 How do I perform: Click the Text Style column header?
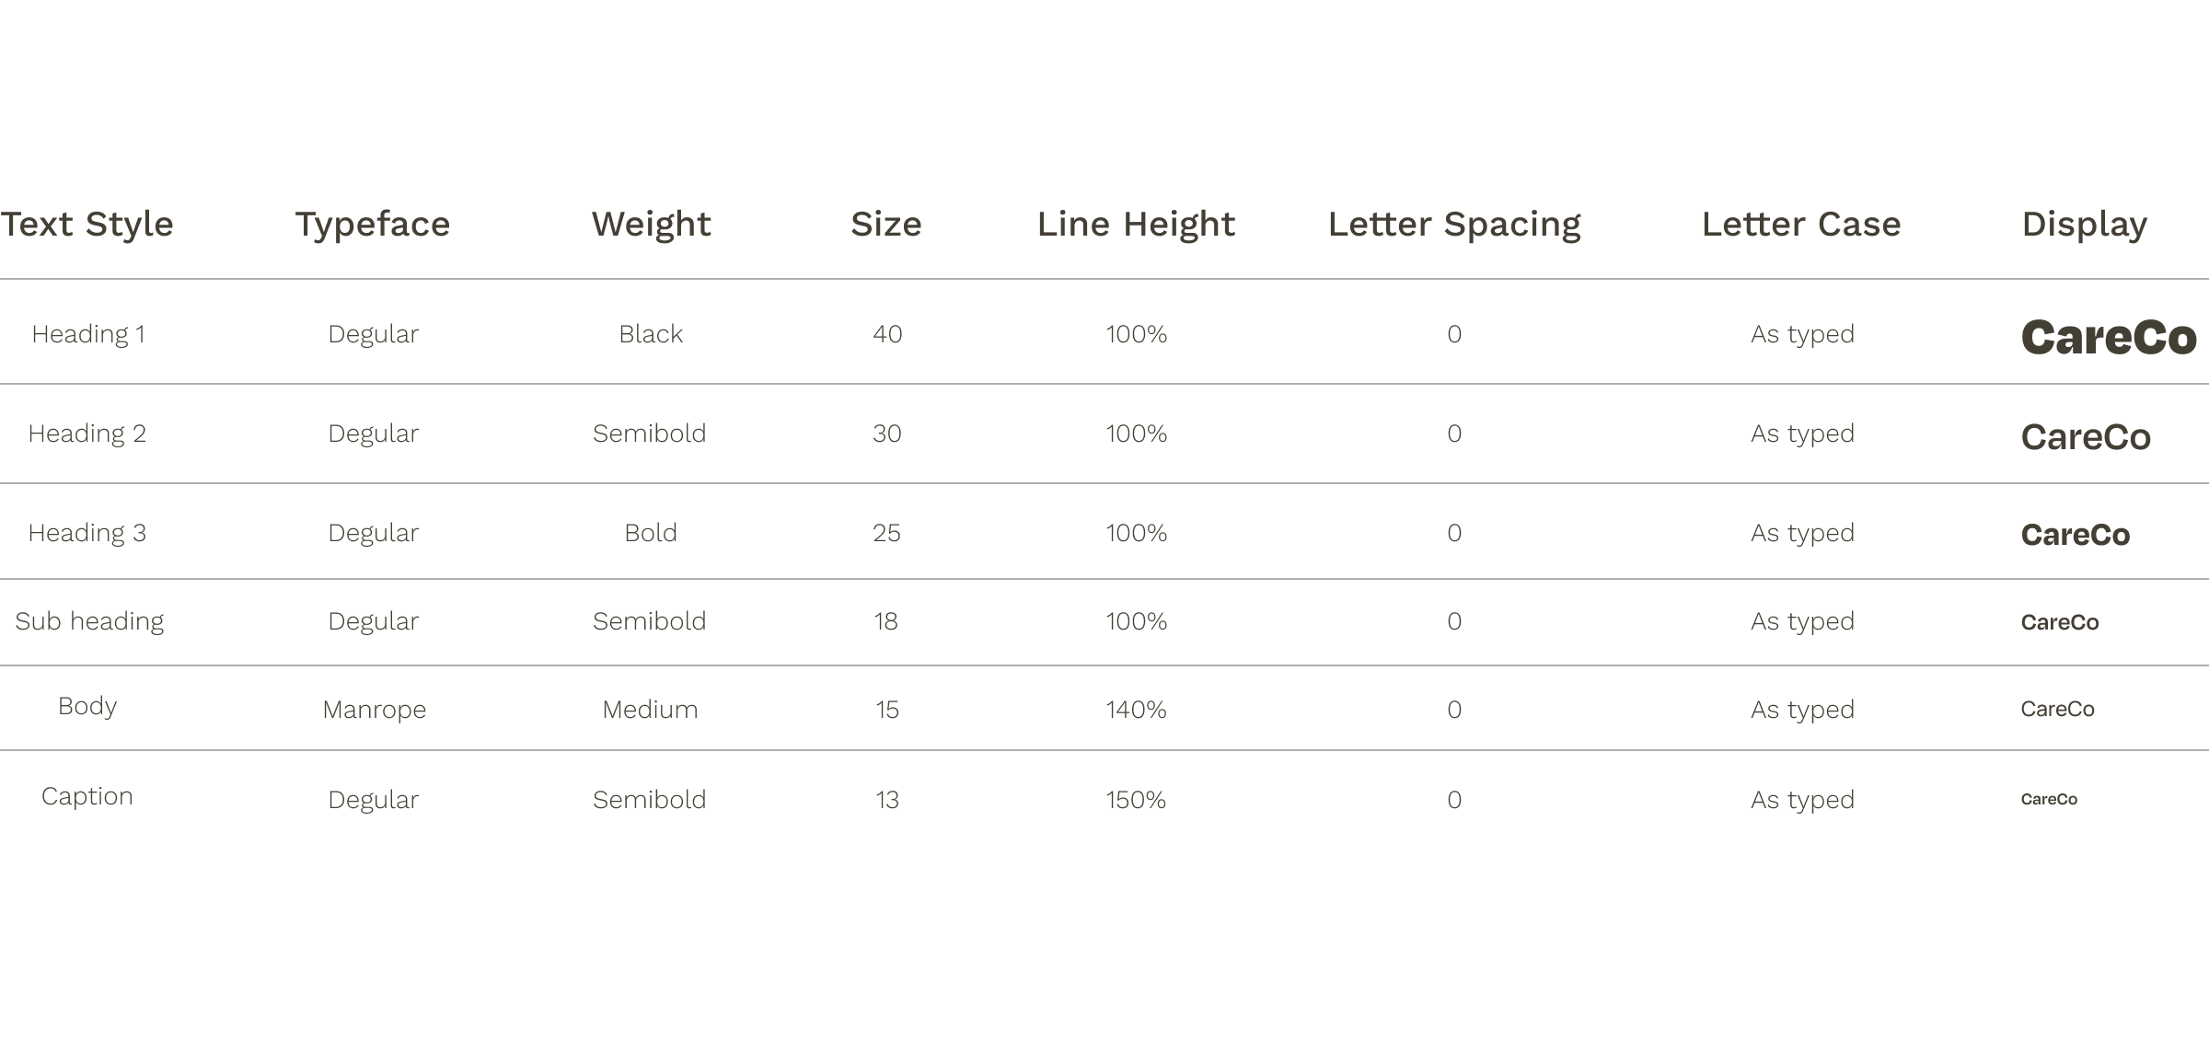coord(87,224)
